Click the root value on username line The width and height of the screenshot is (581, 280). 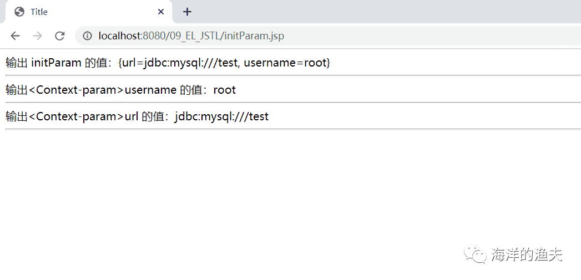(225, 90)
